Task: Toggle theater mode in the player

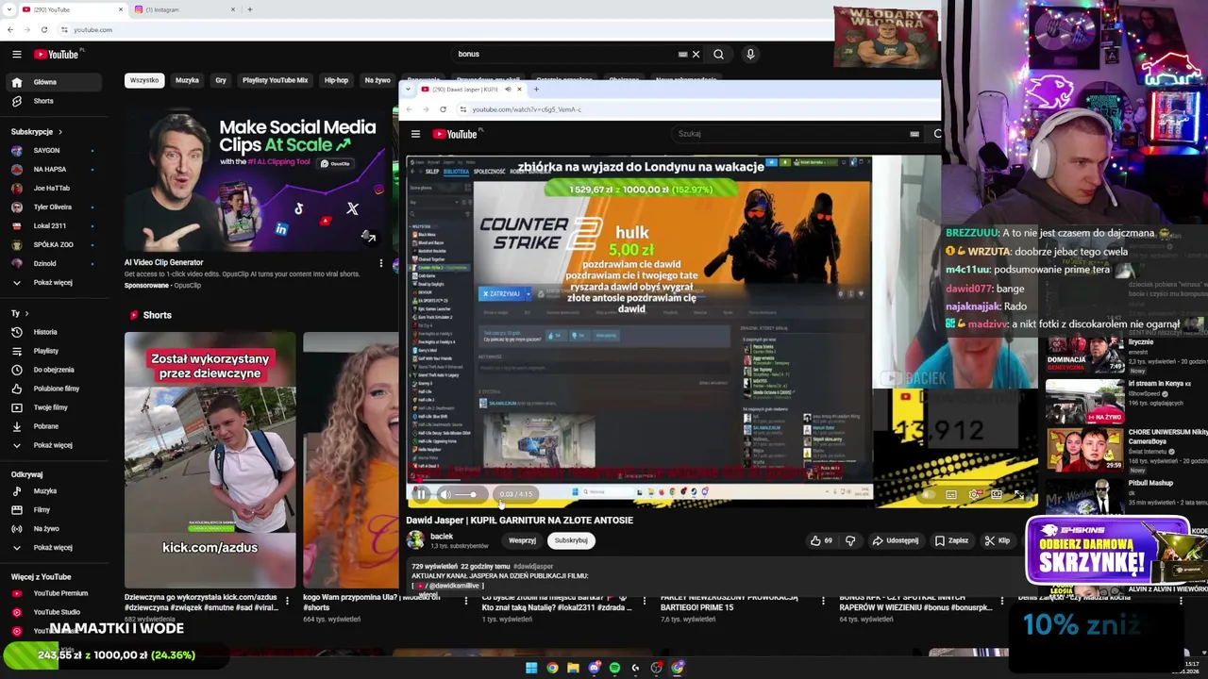Action: tap(997, 495)
